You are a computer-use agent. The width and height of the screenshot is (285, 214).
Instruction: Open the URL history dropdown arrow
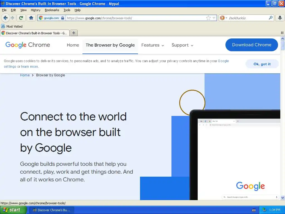[x=214, y=18]
